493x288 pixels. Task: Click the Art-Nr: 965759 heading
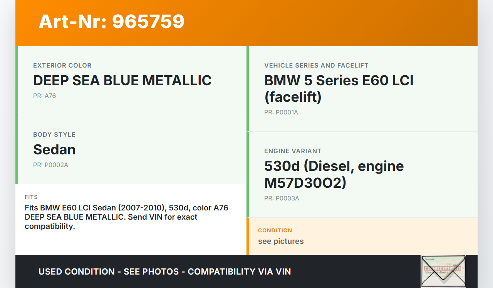(112, 22)
